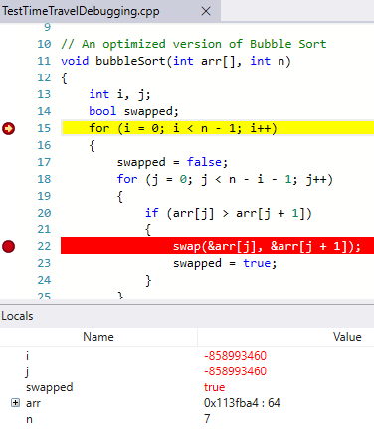The height and width of the screenshot is (442, 374).
Task: Click line number 18
Action: (x=44, y=179)
